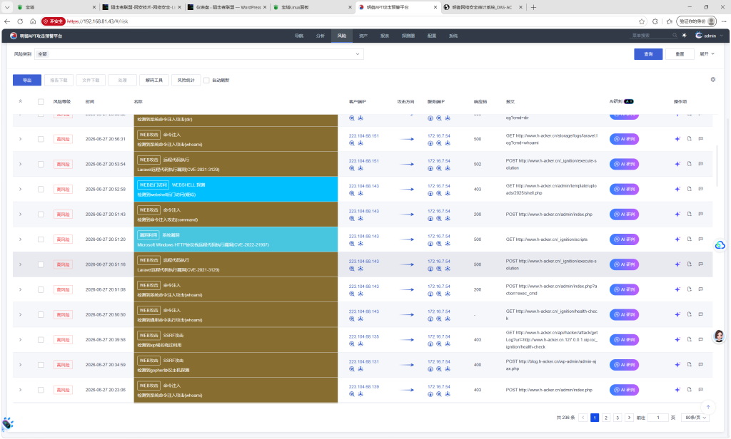Click the cloud widget icon on the right edge
The width and height of the screenshot is (731, 439).
coord(720,245)
